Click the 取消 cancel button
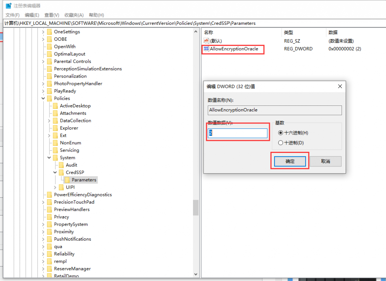Screen dimensions: 386x281 point(325,161)
